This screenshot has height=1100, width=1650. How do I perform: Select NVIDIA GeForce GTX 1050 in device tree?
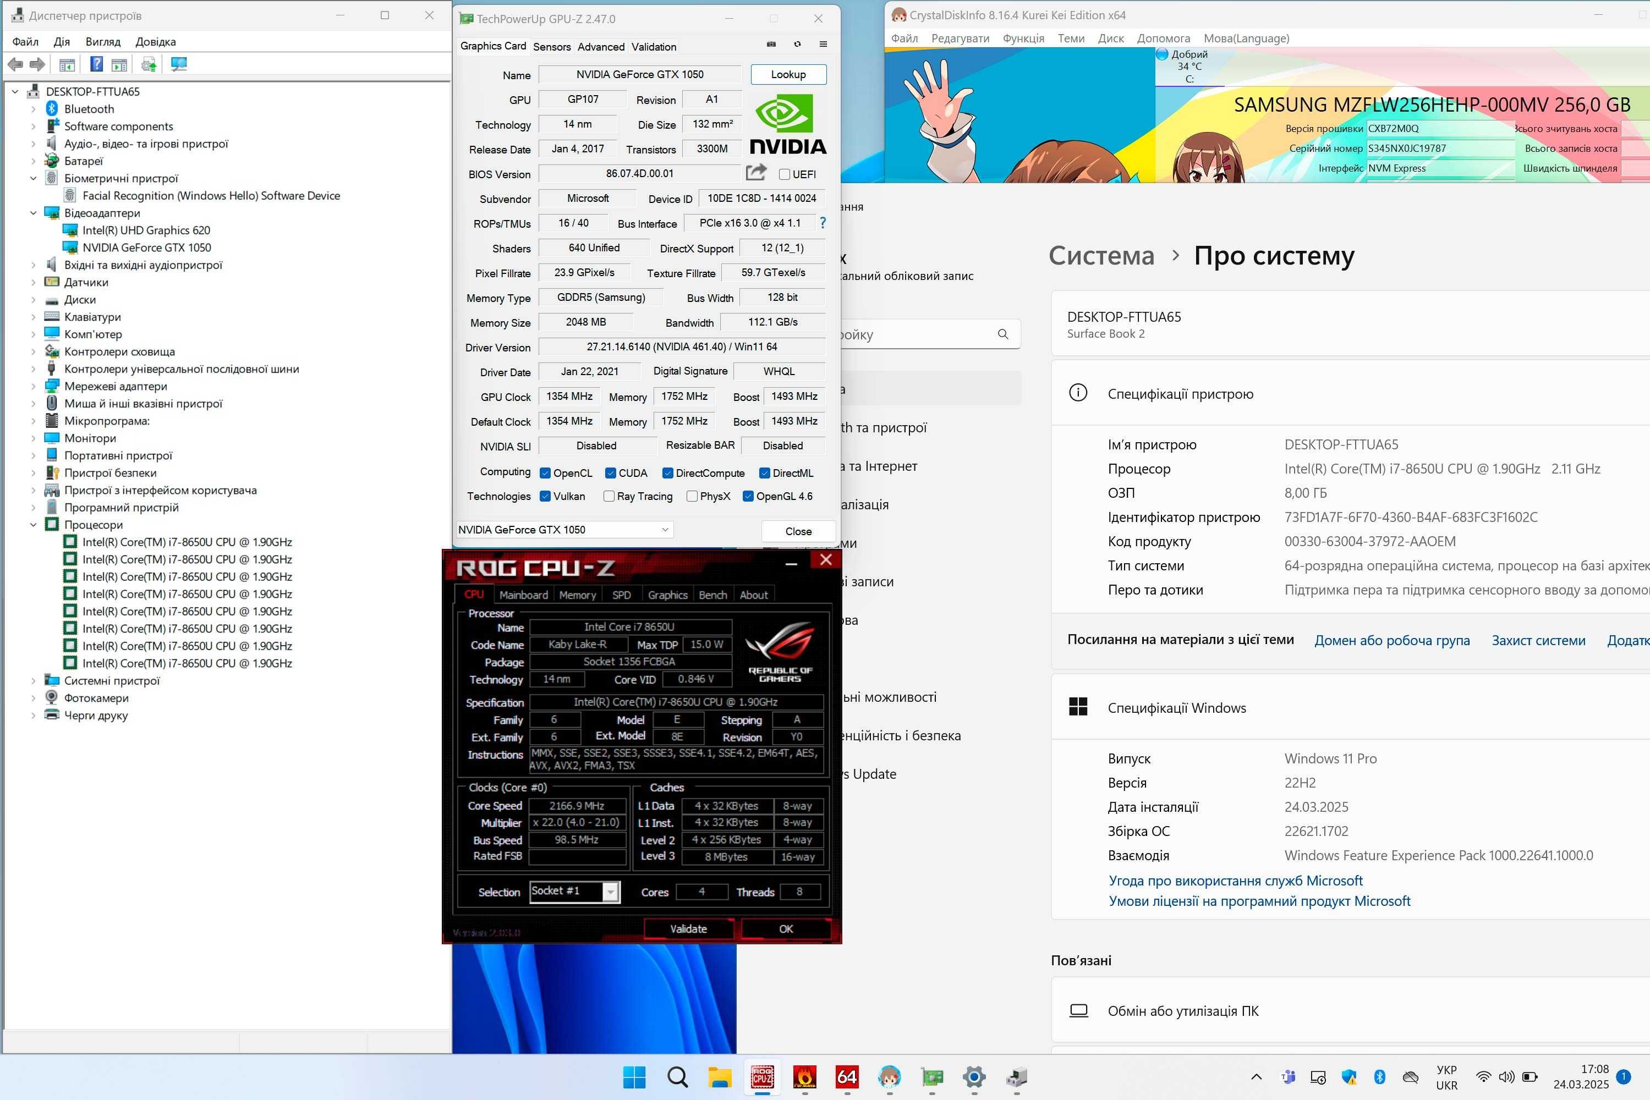click(147, 248)
